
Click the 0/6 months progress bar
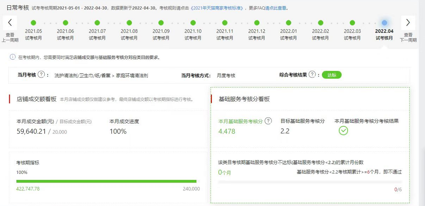pos(310,182)
